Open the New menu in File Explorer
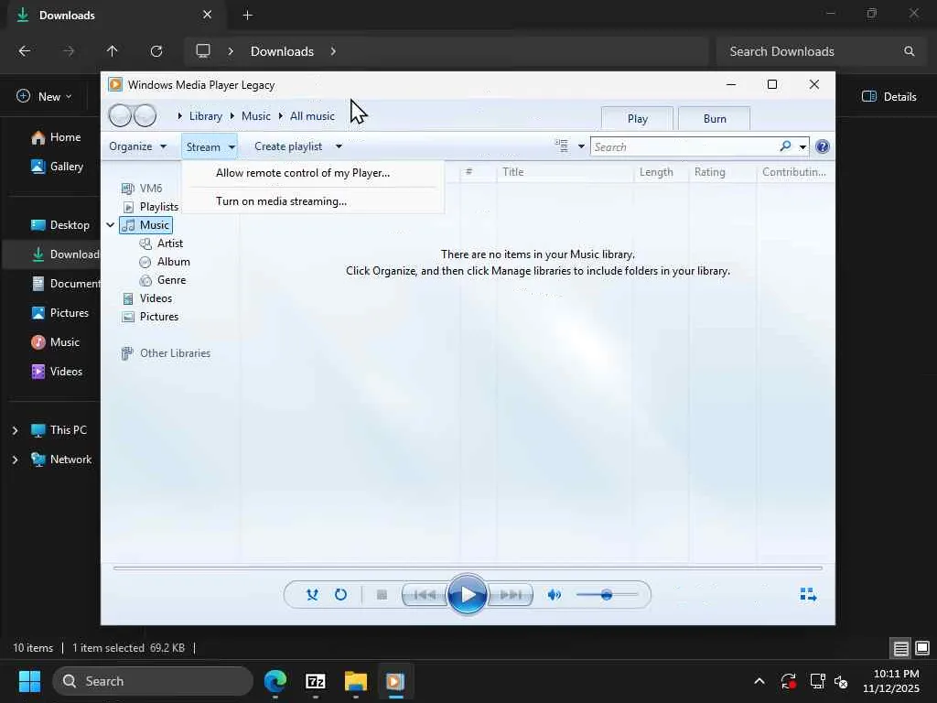 coord(44,96)
